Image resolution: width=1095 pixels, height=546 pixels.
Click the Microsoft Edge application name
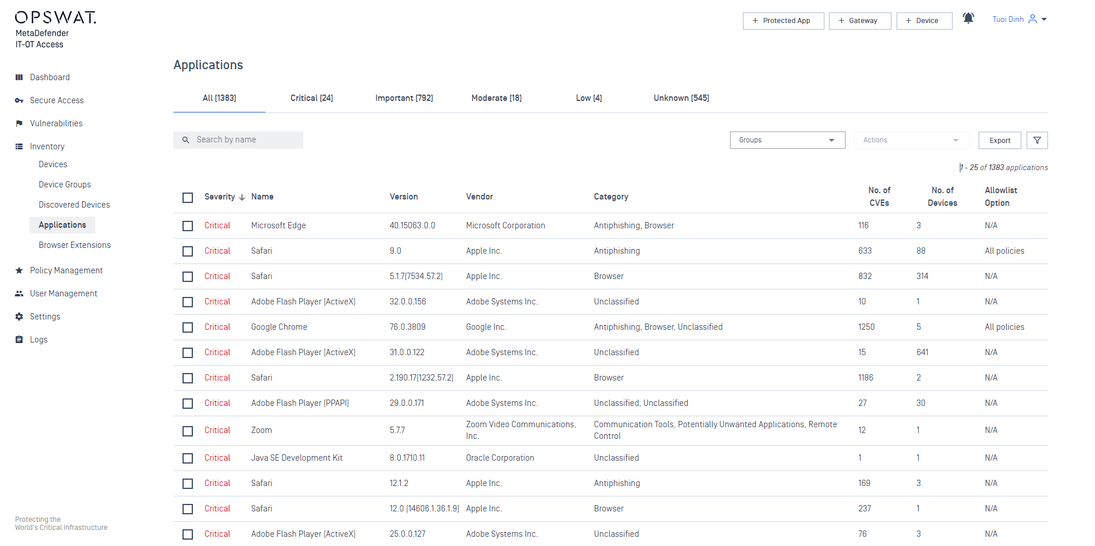[x=278, y=225]
